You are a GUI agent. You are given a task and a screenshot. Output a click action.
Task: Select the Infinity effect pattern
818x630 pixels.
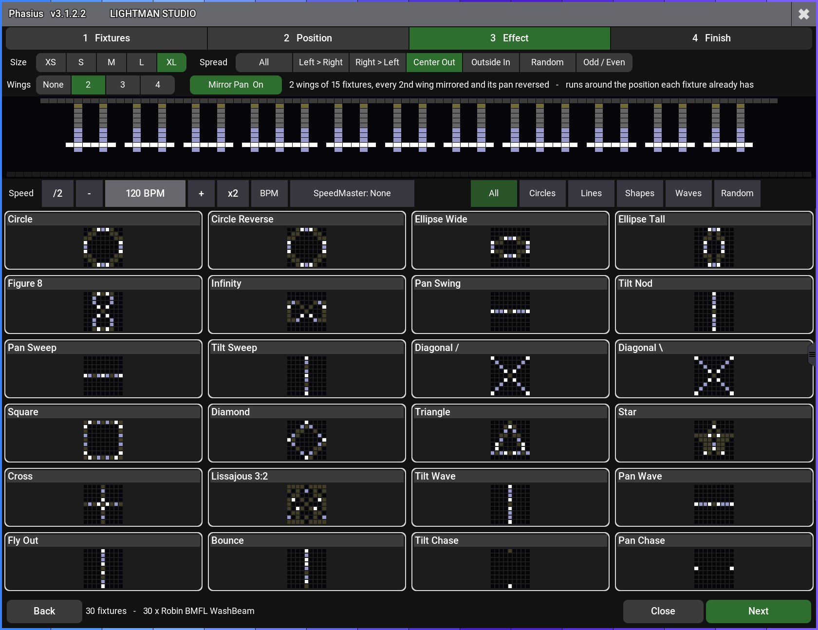(307, 304)
